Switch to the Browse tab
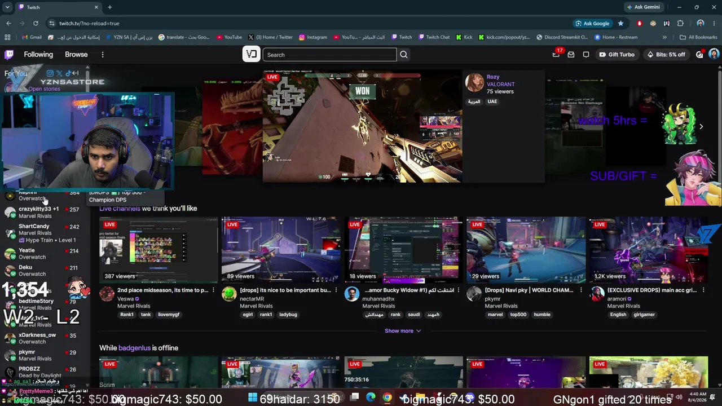The height and width of the screenshot is (406, 722). 76,55
